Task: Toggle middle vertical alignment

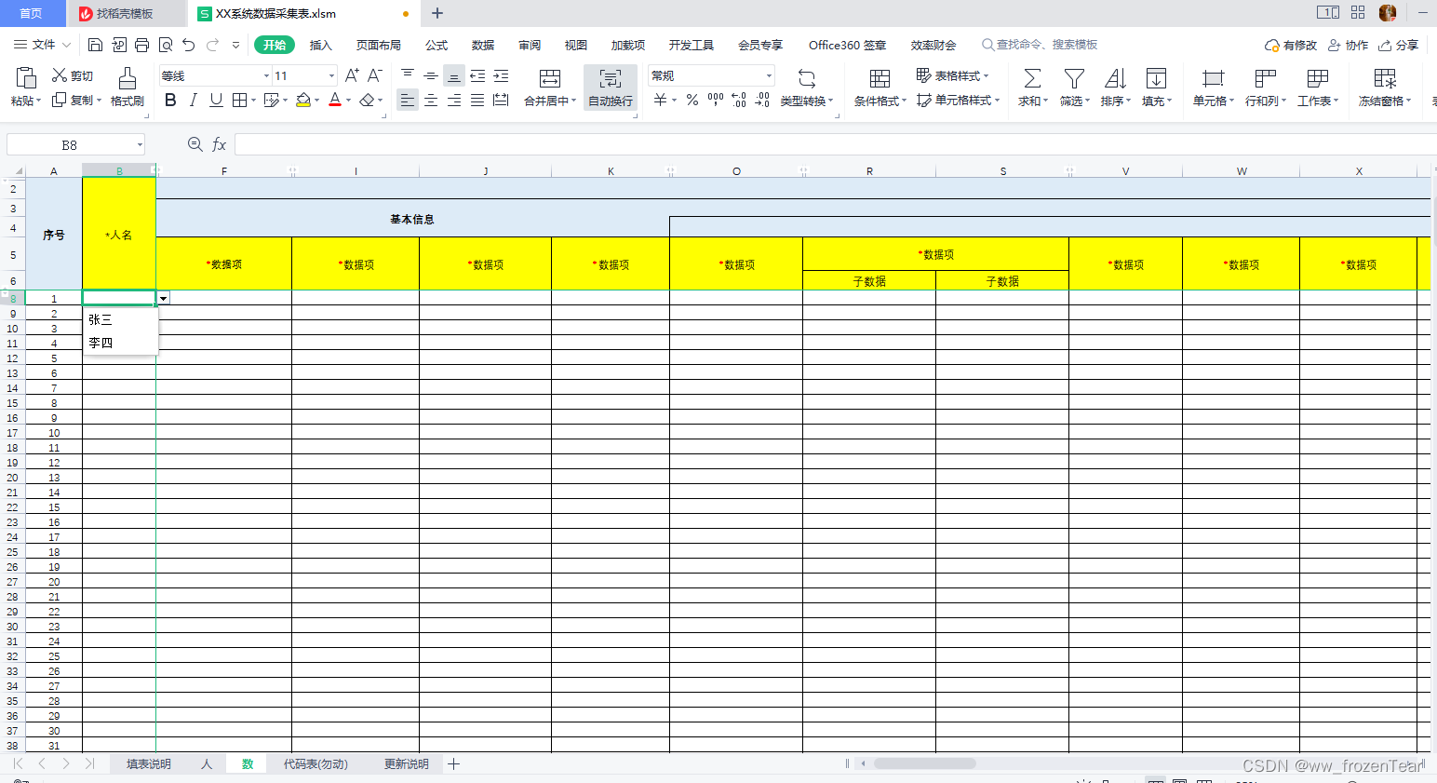Action: [431, 75]
